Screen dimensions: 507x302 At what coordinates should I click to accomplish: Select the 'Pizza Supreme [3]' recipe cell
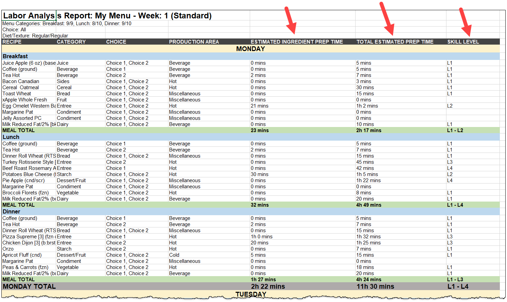click(x=29, y=237)
